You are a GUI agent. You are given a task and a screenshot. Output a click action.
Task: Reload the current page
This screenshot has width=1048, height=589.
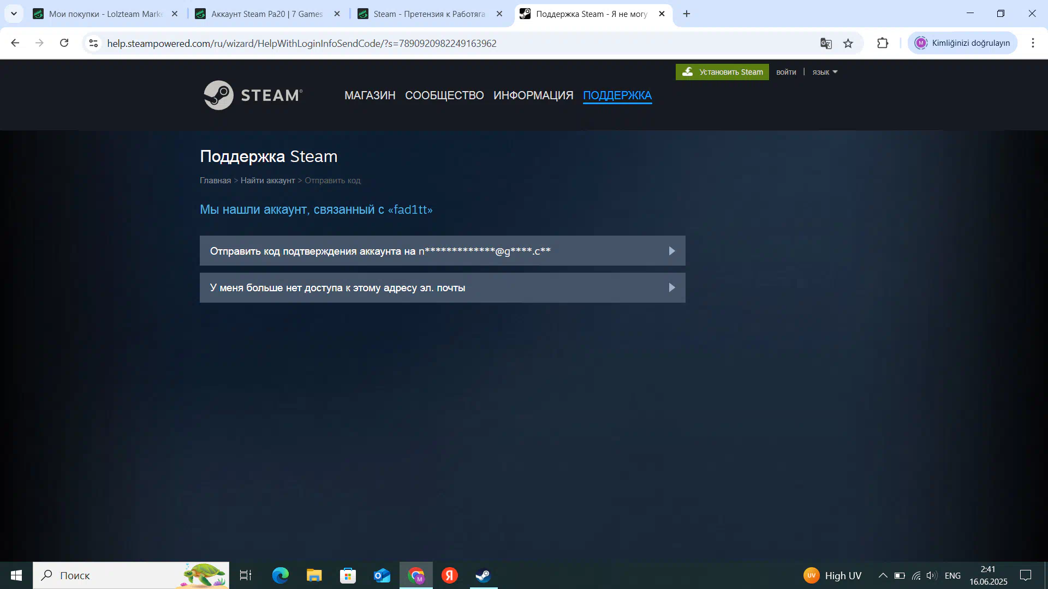tap(64, 43)
